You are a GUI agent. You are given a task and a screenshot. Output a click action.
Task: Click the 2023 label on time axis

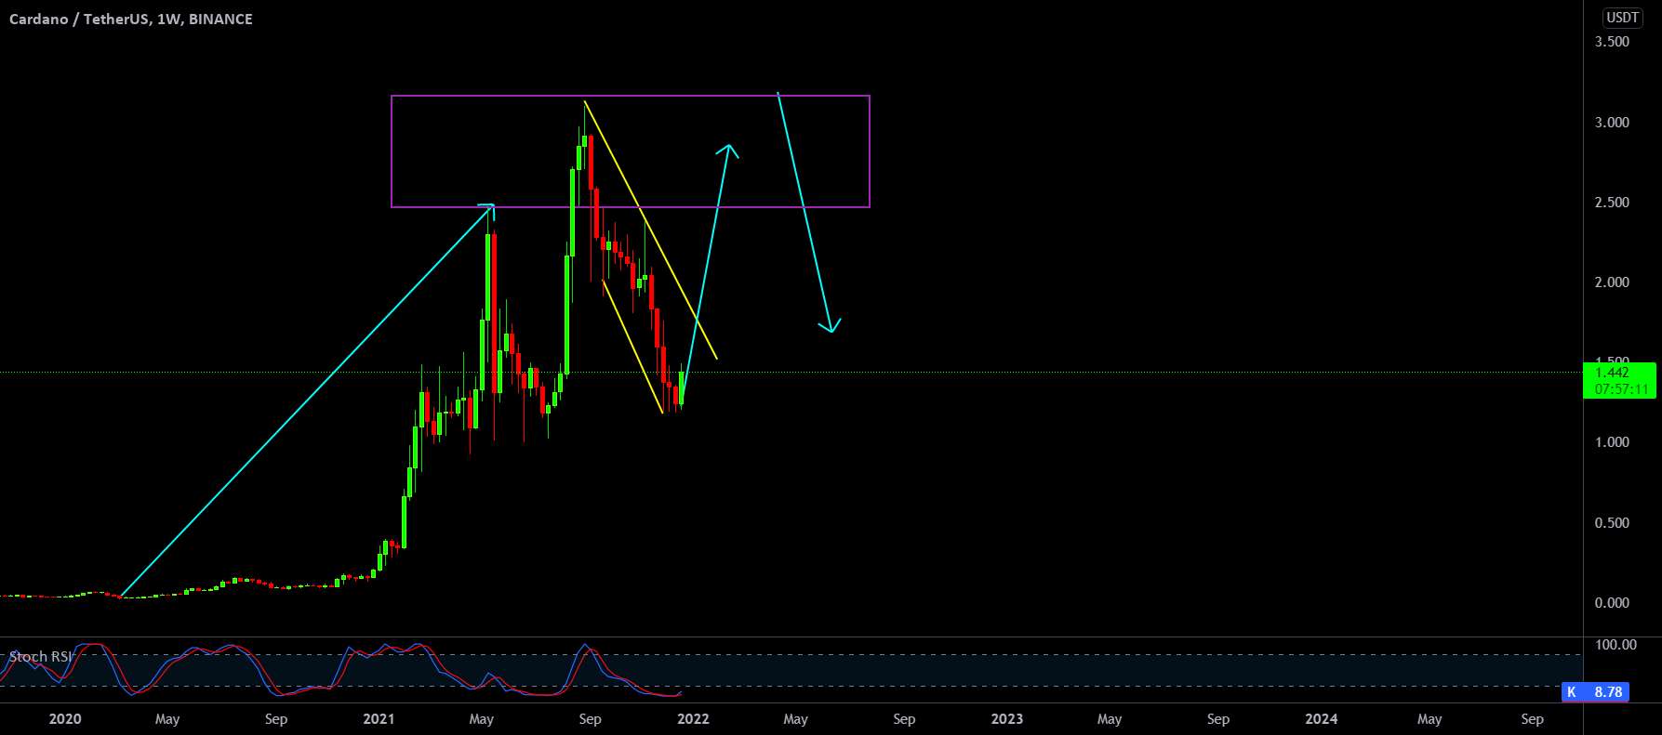click(x=1007, y=719)
